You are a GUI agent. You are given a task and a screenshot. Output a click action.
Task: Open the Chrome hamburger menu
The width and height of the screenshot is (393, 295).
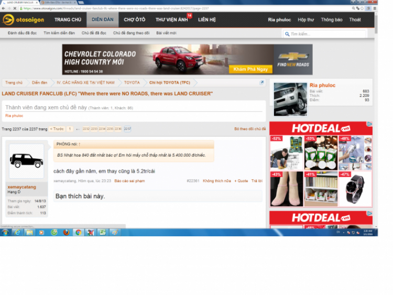coord(375,8)
